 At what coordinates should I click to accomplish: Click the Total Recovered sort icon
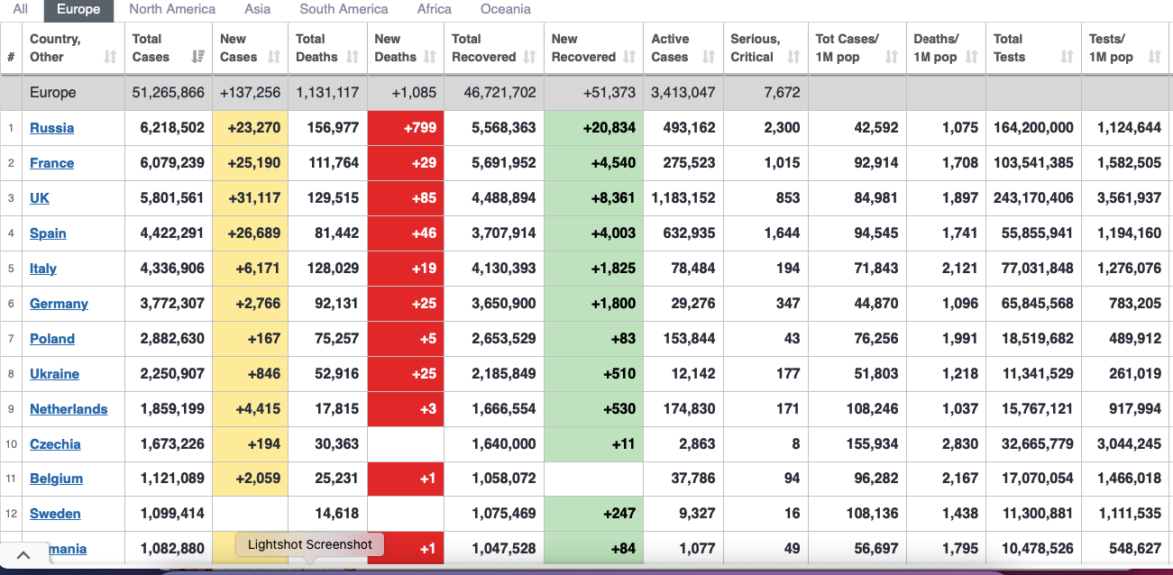click(x=529, y=57)
